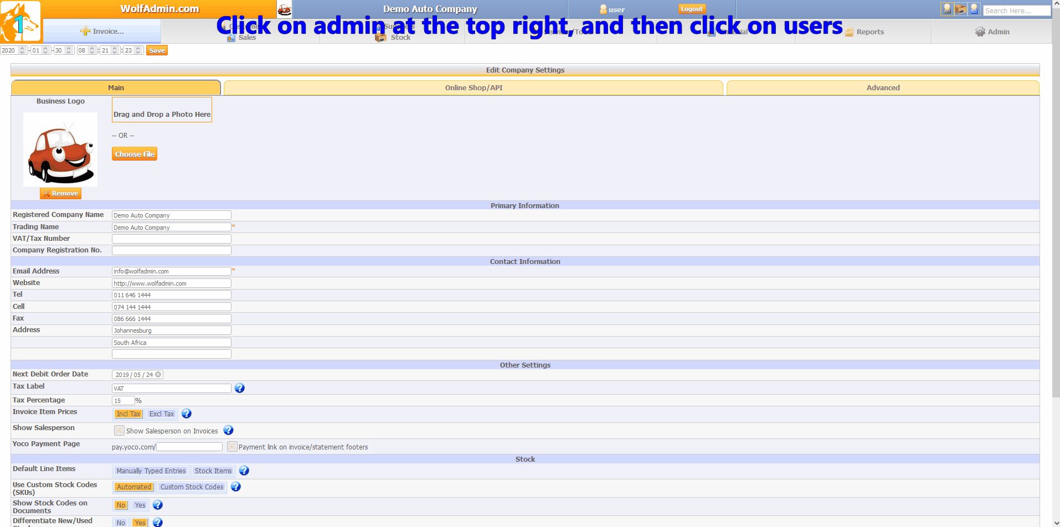Image resolution: width=1060 pixels, height=527 pixels.
Task: Select Excl Tax for invoice item prices
Action: click(162, 414)
